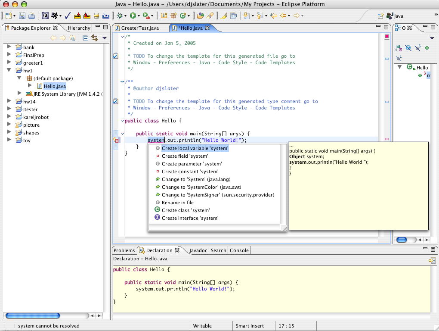Image resolution: width=439 pixels, height=331 pixels.
Task: Click Package Explorer horizontal scrollbar thumb
Action: (32, 316)
